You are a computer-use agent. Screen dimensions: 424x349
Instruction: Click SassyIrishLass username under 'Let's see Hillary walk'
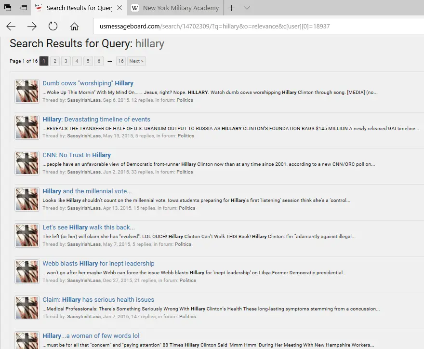click(84, 244)
